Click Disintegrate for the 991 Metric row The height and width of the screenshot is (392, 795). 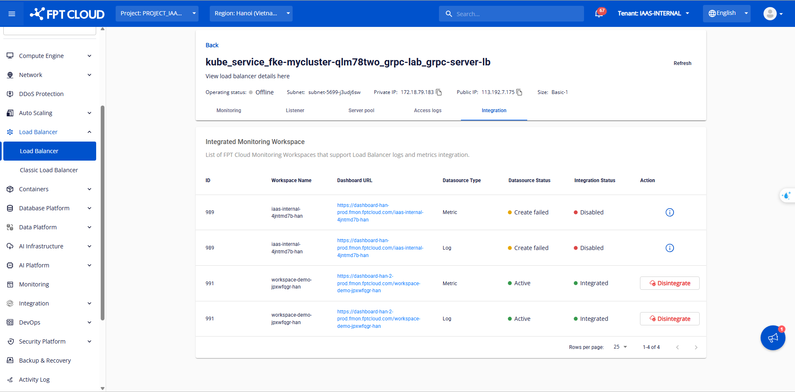point(669,283)
